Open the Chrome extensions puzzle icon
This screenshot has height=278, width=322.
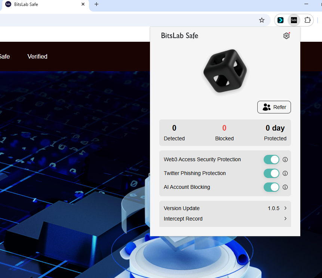pos(307,20)
